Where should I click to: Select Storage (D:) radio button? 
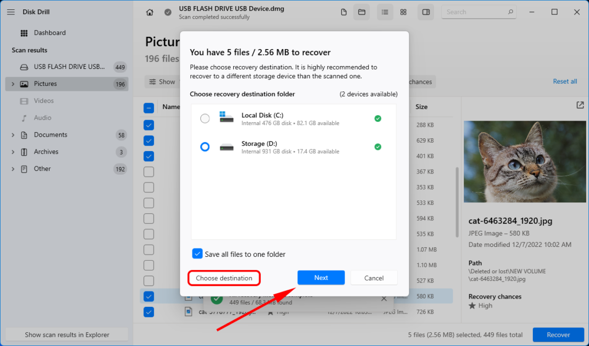(205, 147)
